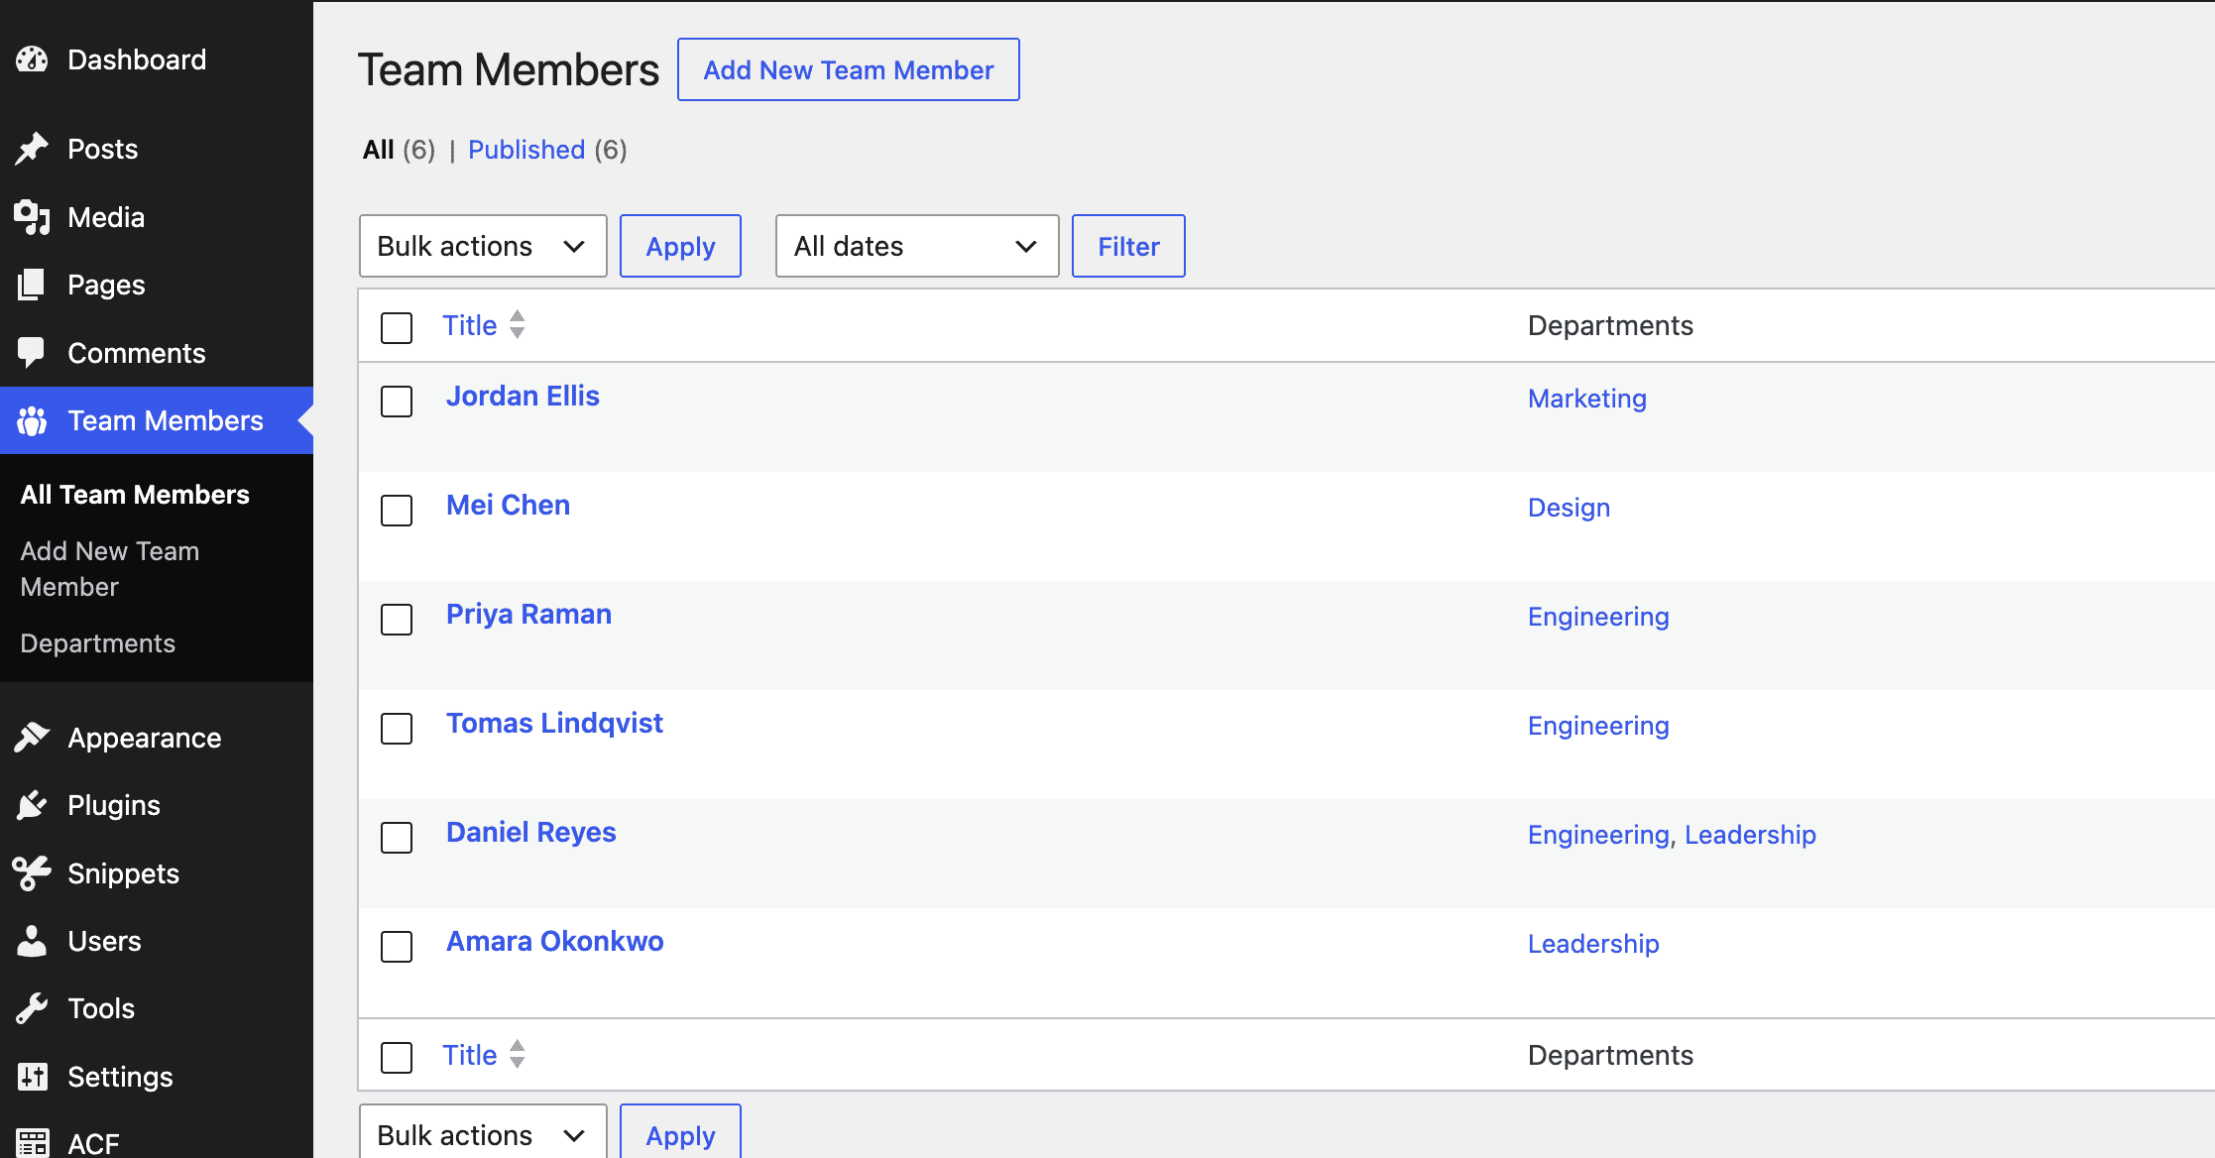Open the Tomas Lindqvist entry
Image resolution: width=2215 pixels, height=1158 pixels.
click(x=554, y=723)
